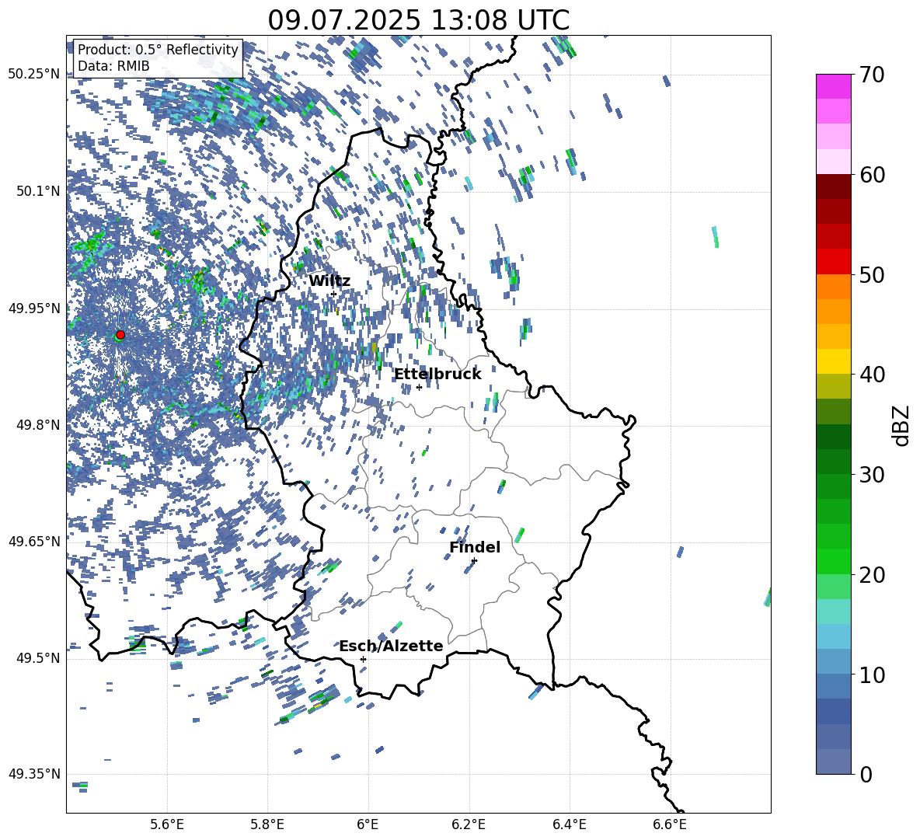920x840 pixels.
Task: Click the colorbar tick label 0
Action: point(866,775)
